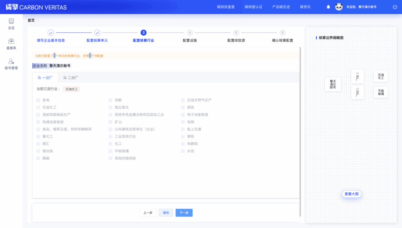The width and height of the screenshot is (402, 228).
Task: Click the 查看大图 view-large button
Action: (x=351, y=194)
